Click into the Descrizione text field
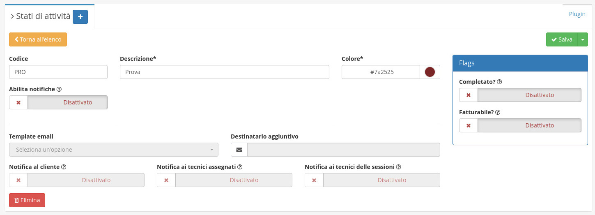The width and height of the screenshot is (595, 215). [225, 72]
